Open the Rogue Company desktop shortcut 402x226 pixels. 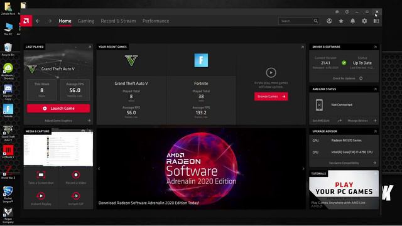coord(8,215)
